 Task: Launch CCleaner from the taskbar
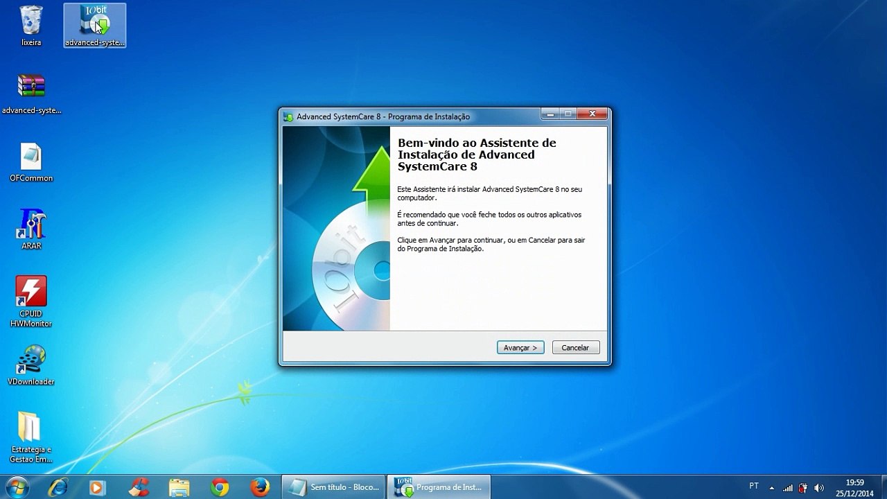[x=139, y=487]
